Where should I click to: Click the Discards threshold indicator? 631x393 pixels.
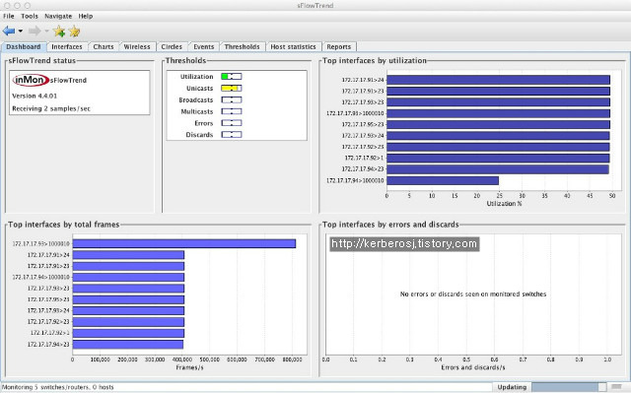[232, 135]
